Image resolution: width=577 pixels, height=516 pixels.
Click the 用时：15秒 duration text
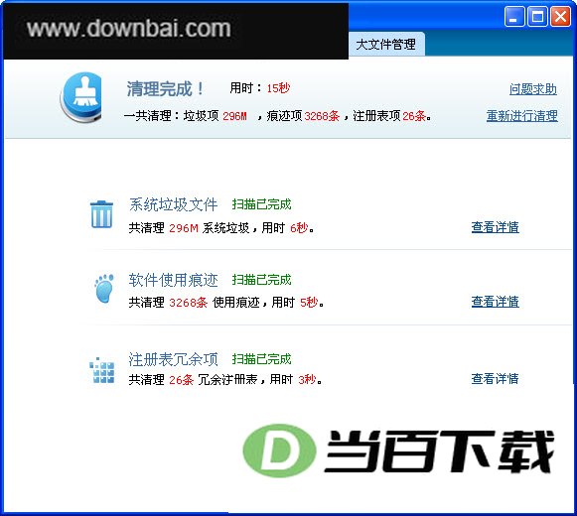(x=260, y=88)
